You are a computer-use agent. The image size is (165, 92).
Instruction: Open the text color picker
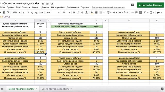[x=87, y=13]
